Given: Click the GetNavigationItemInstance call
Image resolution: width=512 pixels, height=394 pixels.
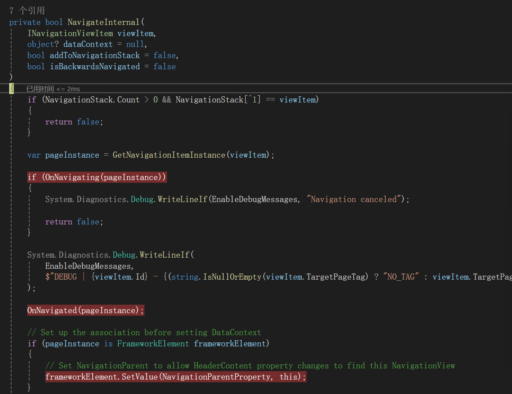Looking at the screenshot, I should [169, 155].
